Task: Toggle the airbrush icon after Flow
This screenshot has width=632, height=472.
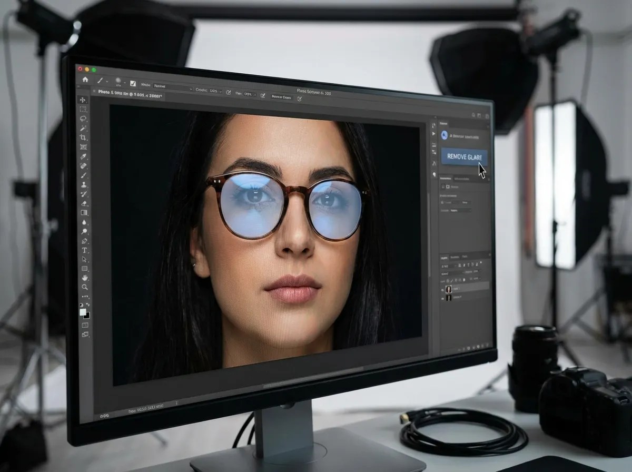Action: pyautogui.click(x=263, y=95)
